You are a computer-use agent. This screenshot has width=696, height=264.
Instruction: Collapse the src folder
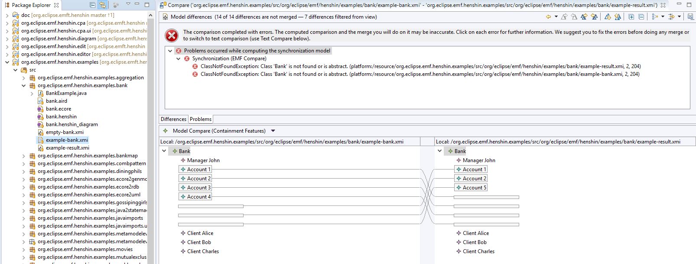pyautogui.click(x=15, y=70)
